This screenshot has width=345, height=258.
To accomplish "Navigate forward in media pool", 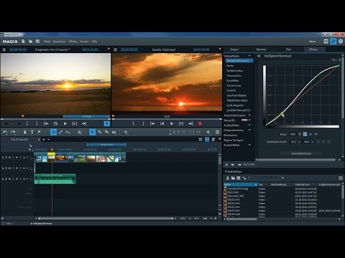I will point(239,165).
